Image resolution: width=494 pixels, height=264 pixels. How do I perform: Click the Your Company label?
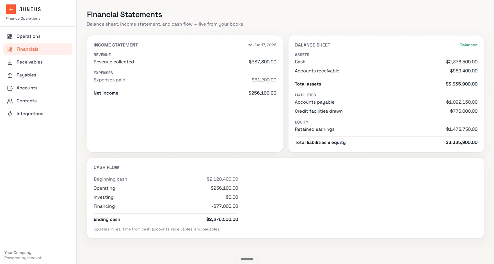[18, 253]
